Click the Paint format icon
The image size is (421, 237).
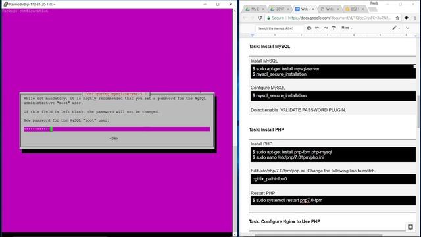(334, 28)
